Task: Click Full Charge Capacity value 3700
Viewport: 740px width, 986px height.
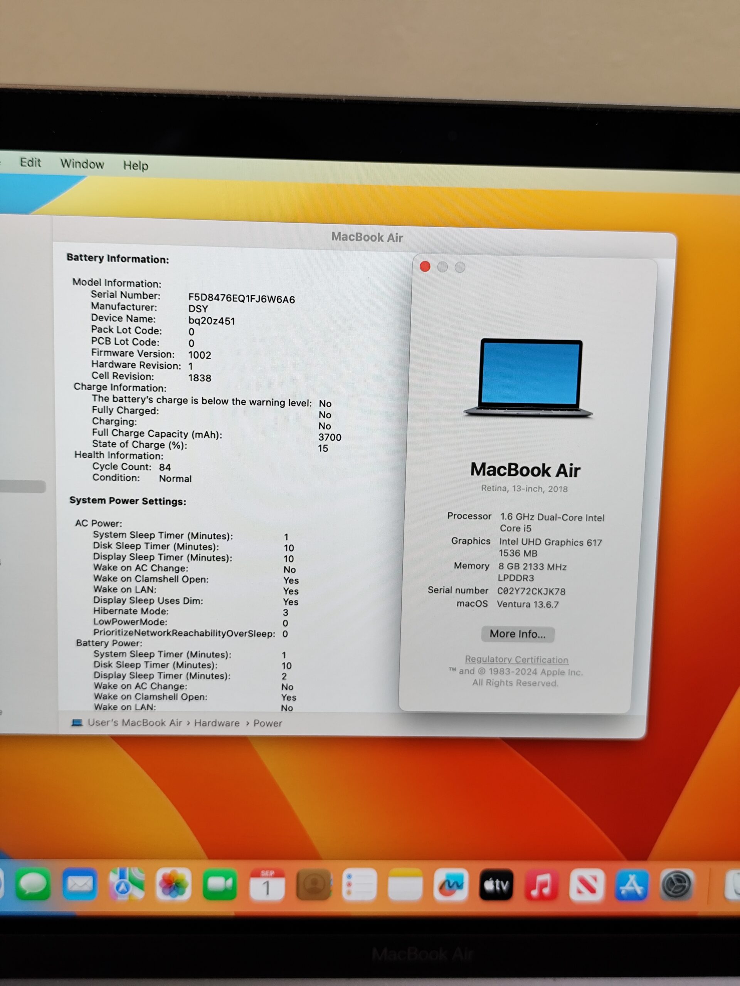Action: [330, 437]
